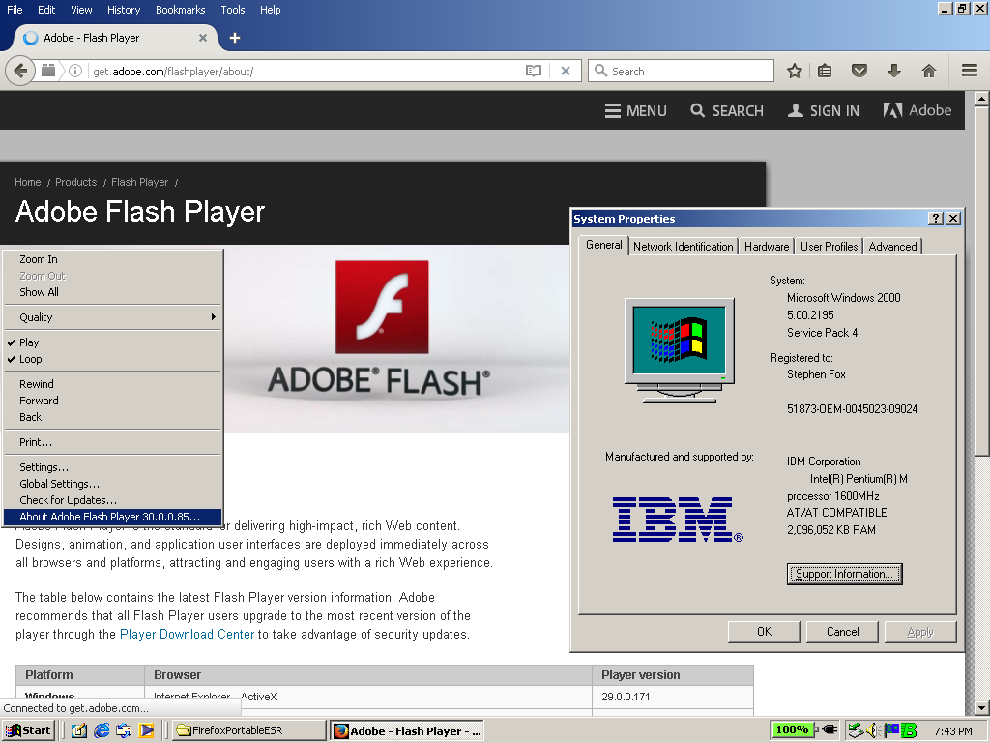The image size is (990, 743).
Task: Toggle Play in Flash context menu
Action: tap(29, 342)
